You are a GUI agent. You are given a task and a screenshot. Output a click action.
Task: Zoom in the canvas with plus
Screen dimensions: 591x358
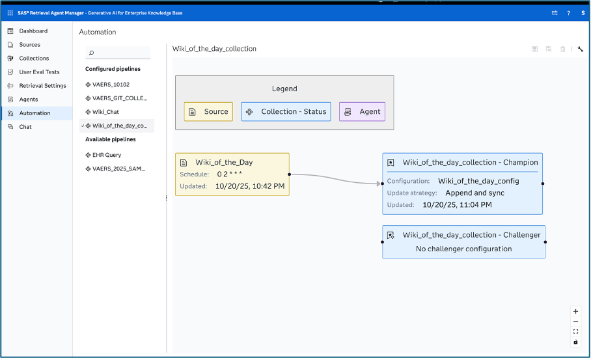pos(575,311)
